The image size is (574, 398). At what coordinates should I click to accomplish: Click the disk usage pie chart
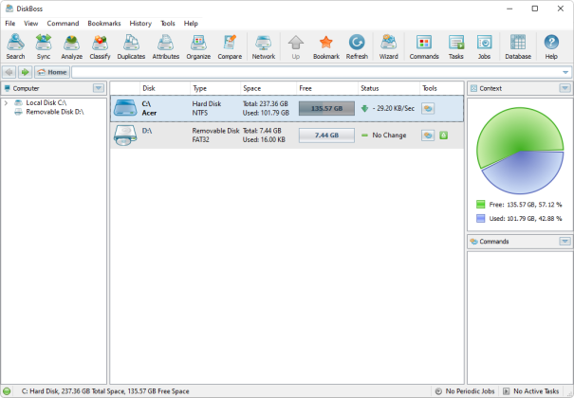(520, 151)
